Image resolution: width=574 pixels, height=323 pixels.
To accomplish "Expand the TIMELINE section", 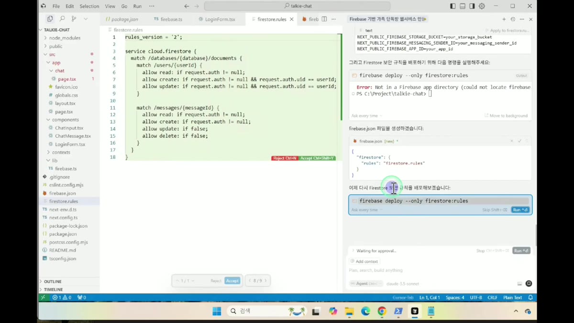I will click(53, 290).
